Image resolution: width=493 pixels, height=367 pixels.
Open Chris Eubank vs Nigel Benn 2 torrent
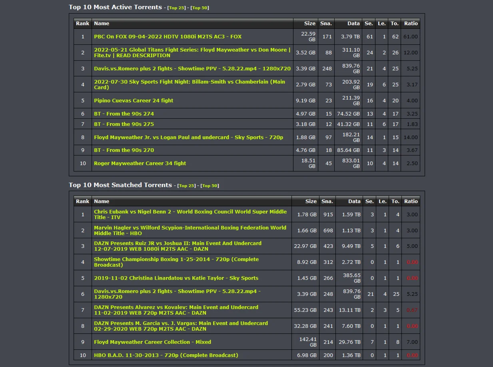coord(190,214)
